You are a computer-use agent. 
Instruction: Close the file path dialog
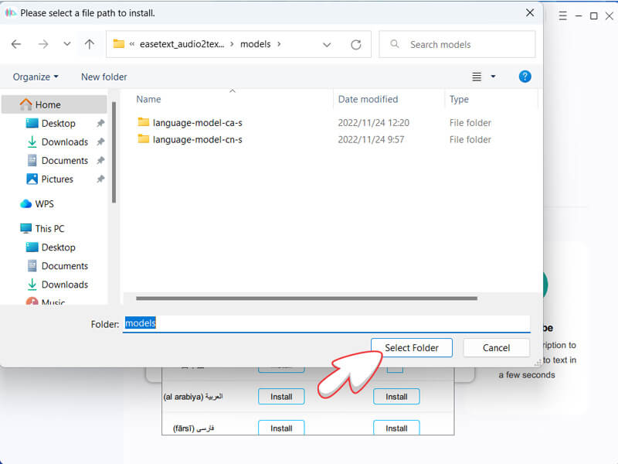[x=530, y=13]
